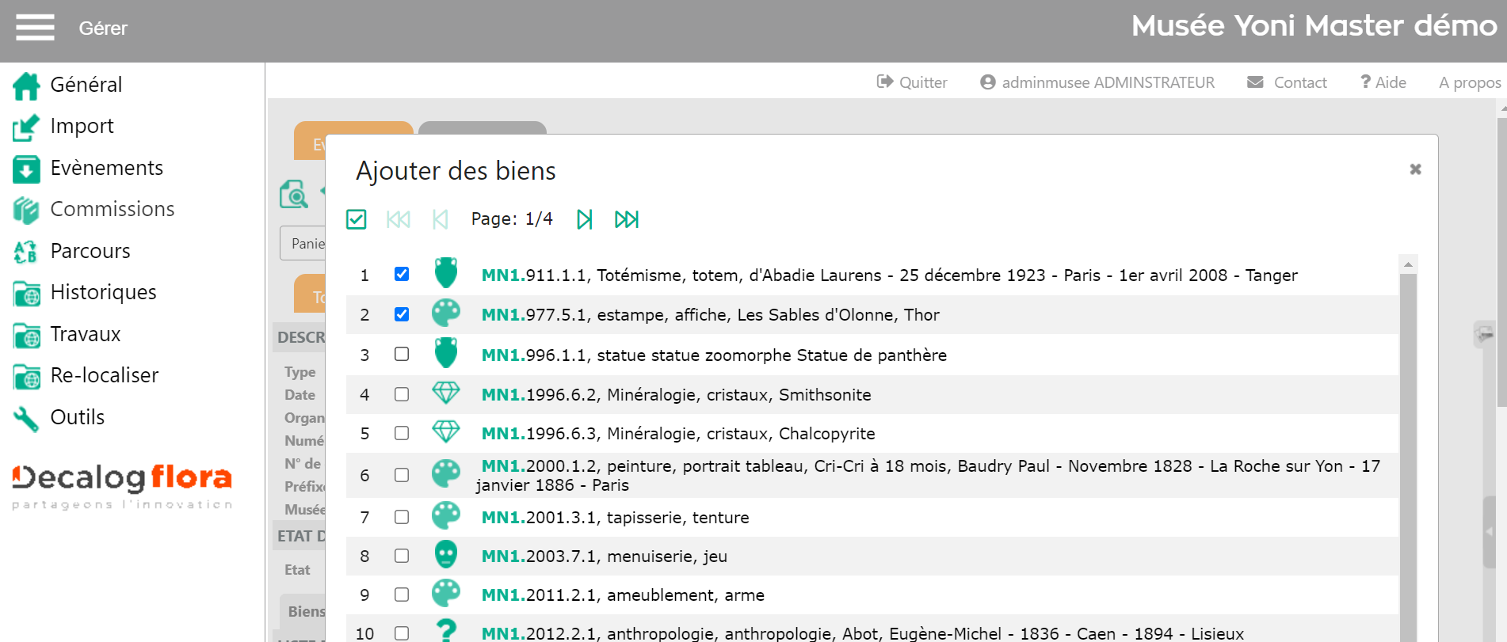Screen dimensions: 1507x642
Task: Check the box for statue de panthère
Action: (402, 354)
